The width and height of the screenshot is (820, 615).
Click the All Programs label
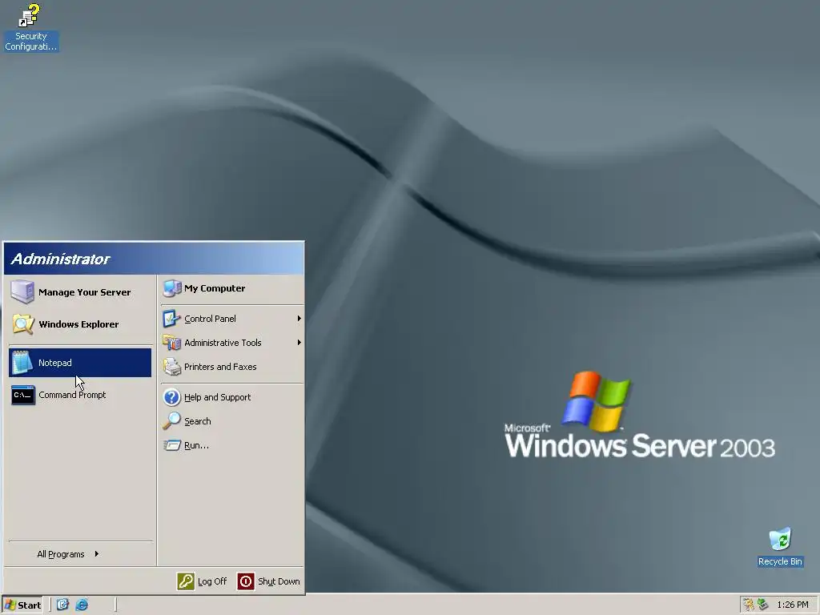coord(61,554)
